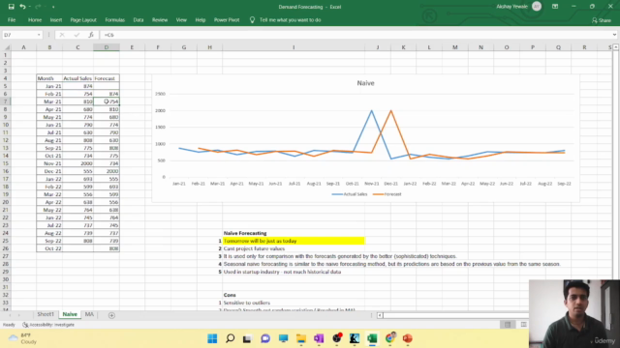This screenshot has width=620, height=348.
Task: Open File Explorer from taskbar
Action: point(301,338)
